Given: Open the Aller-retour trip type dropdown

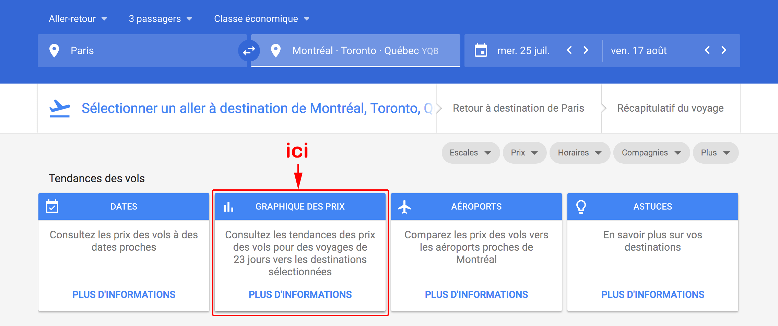Looking at the screenshot, I should coord(78,19).
